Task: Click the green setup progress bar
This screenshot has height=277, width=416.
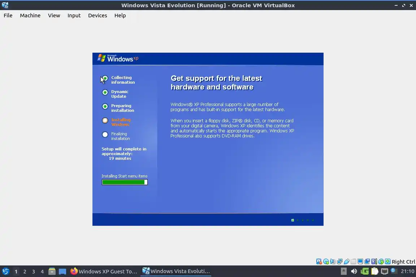Action: (125, 182)
